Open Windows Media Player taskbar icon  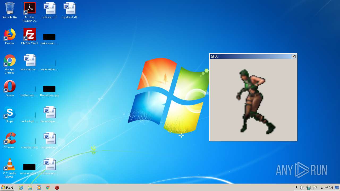pos(39,188)
